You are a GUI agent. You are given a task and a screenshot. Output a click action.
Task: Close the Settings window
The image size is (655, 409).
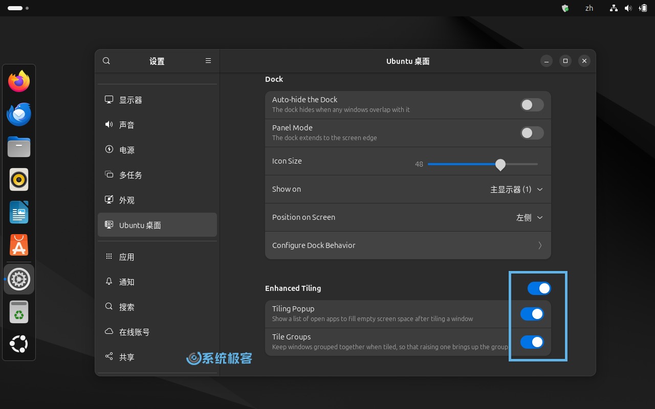[x=584, y=61]
